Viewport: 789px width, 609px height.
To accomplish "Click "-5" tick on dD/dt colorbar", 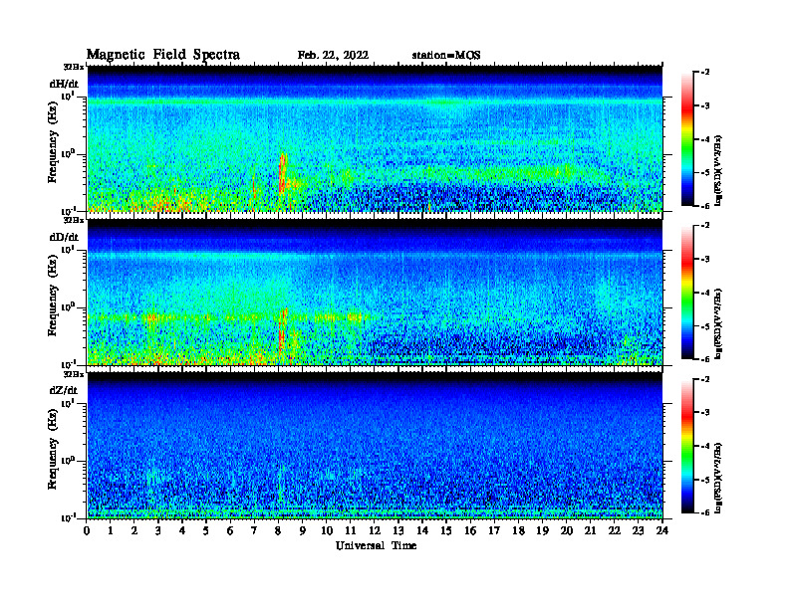I will point(705,326).
